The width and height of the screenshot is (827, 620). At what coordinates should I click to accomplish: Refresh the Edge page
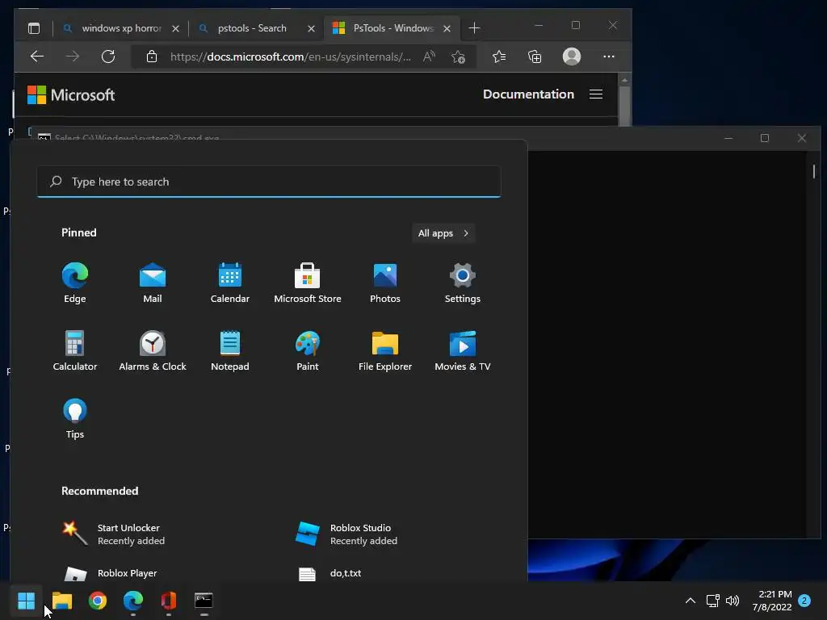pyautogui.click(x=108, y=57)
